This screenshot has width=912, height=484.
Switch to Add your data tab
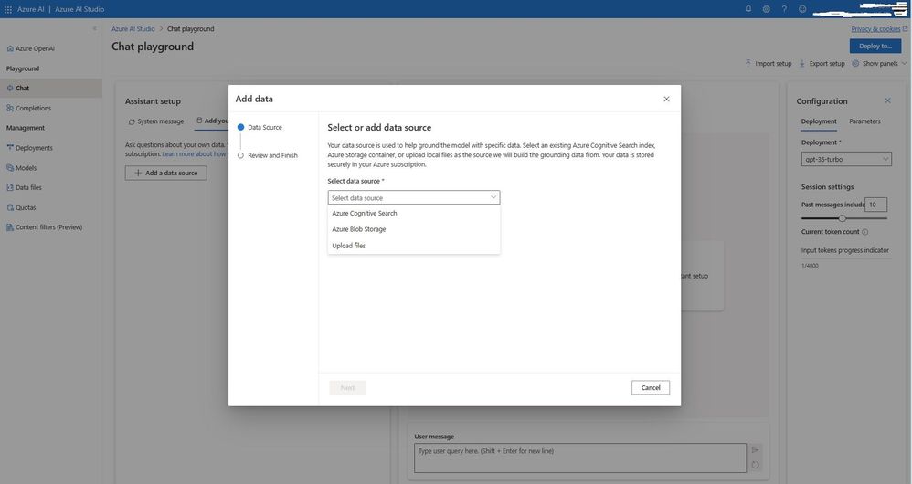pyautogui.click(x=213, y=121)
